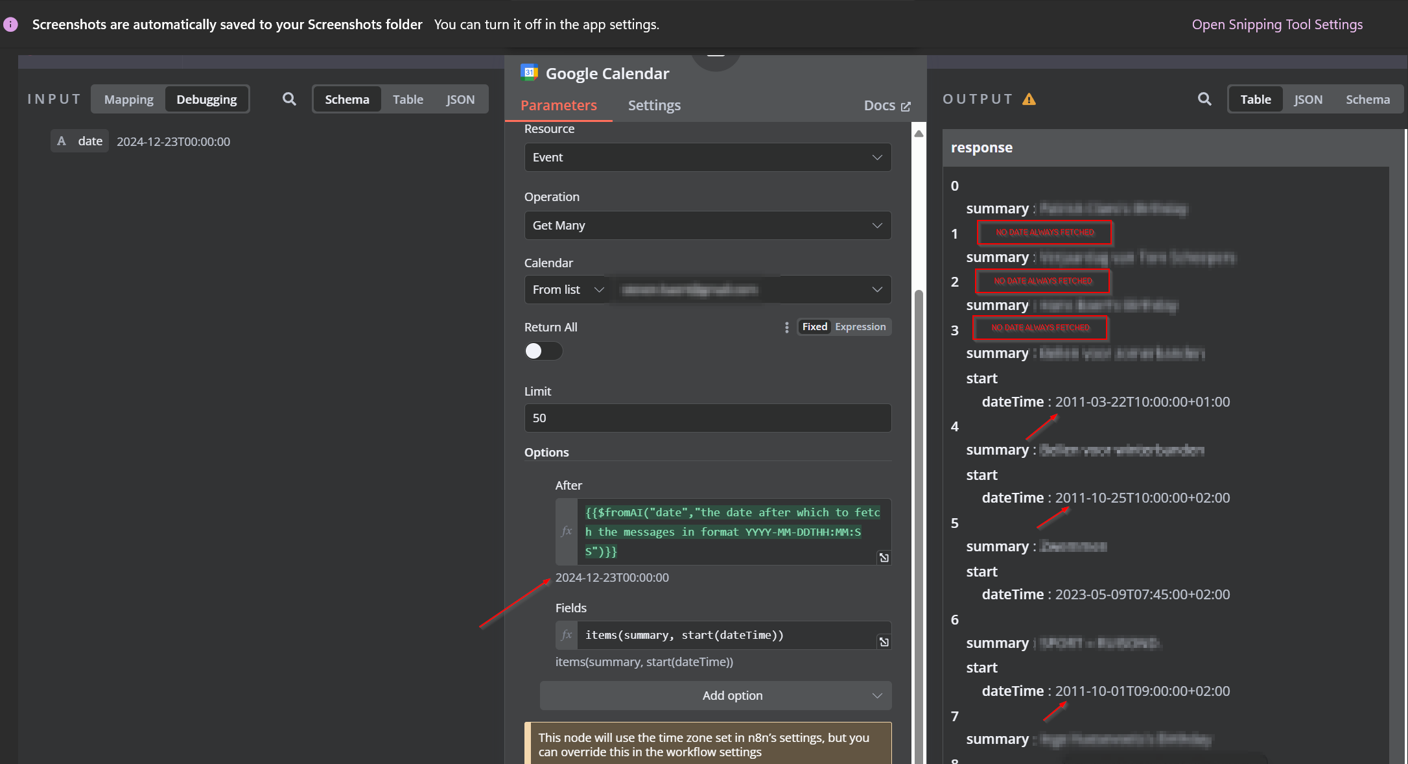
Task: Click the output panel search icon
Action: [1204, 99]
